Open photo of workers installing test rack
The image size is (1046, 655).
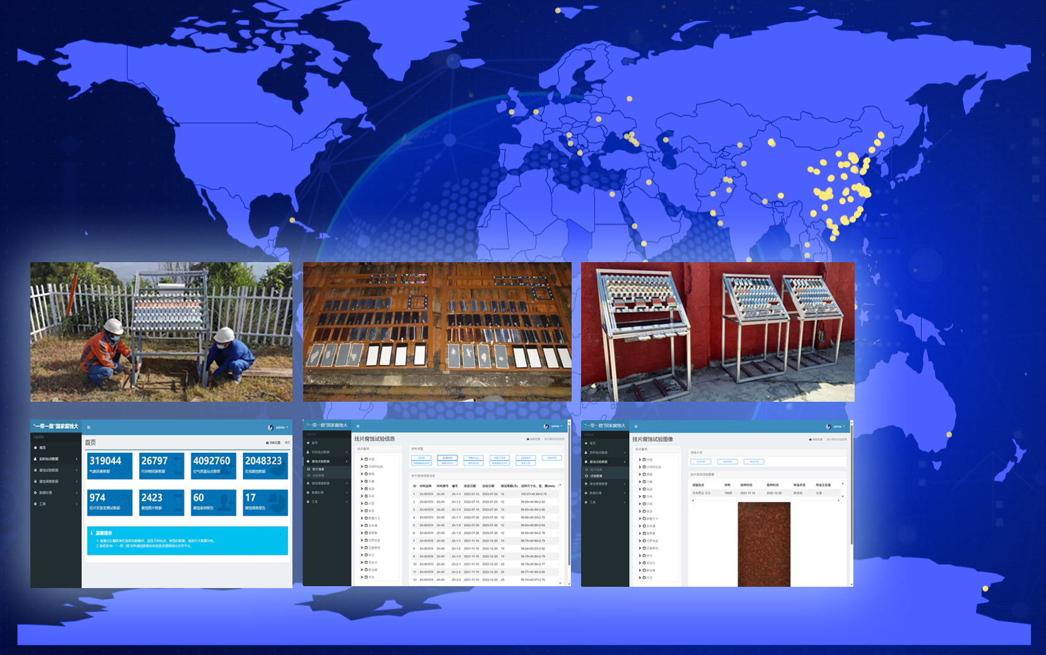pyautogui.click(x=161, y=332)
